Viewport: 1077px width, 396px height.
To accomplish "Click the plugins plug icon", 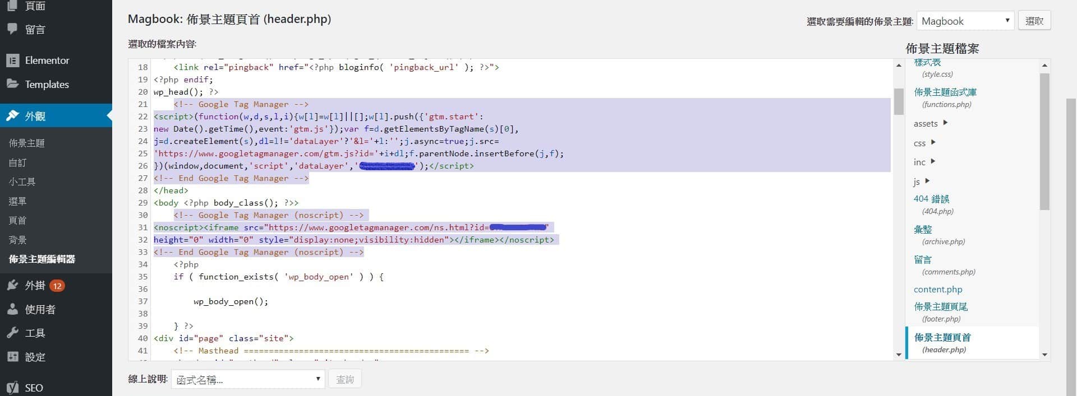I will (12, 286).
